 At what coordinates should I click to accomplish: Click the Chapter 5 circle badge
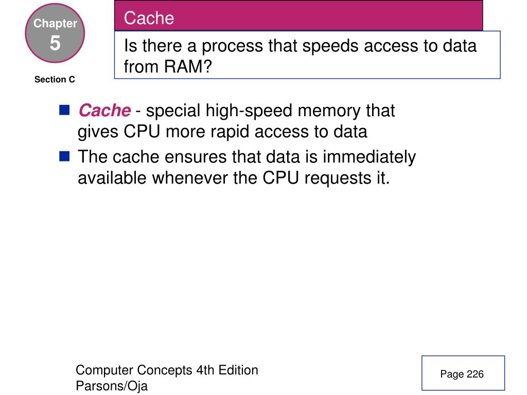[55, 33]
